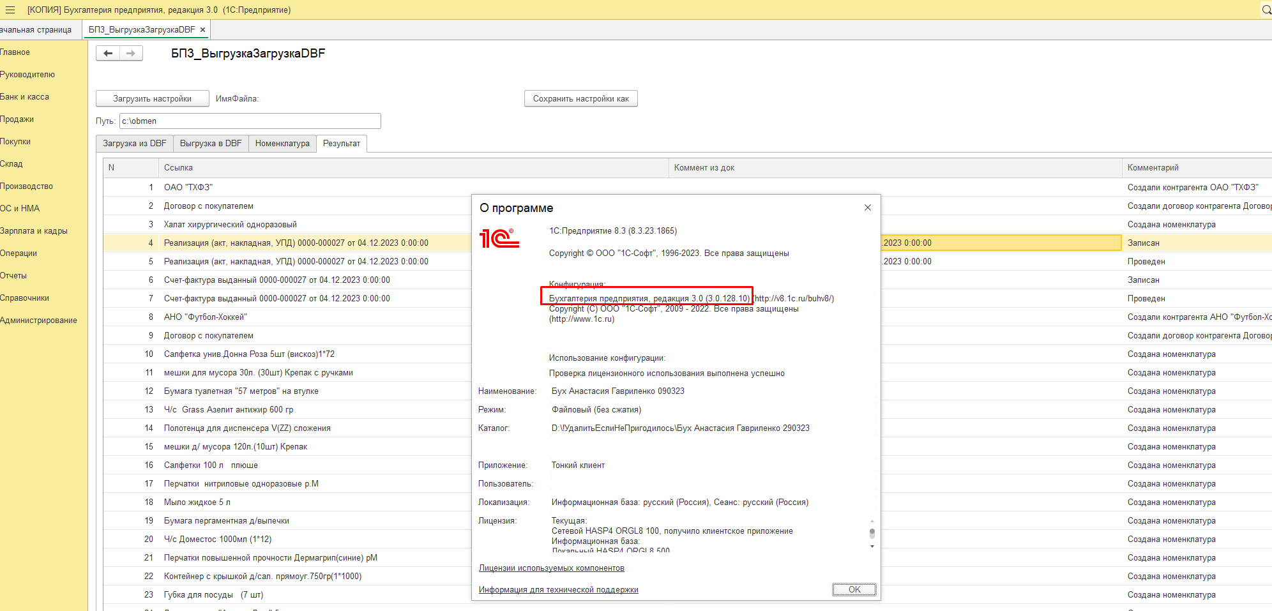Click the Путь input field with c:\obmen
This screenshot has width=1272, height=611.
(250, 121)
